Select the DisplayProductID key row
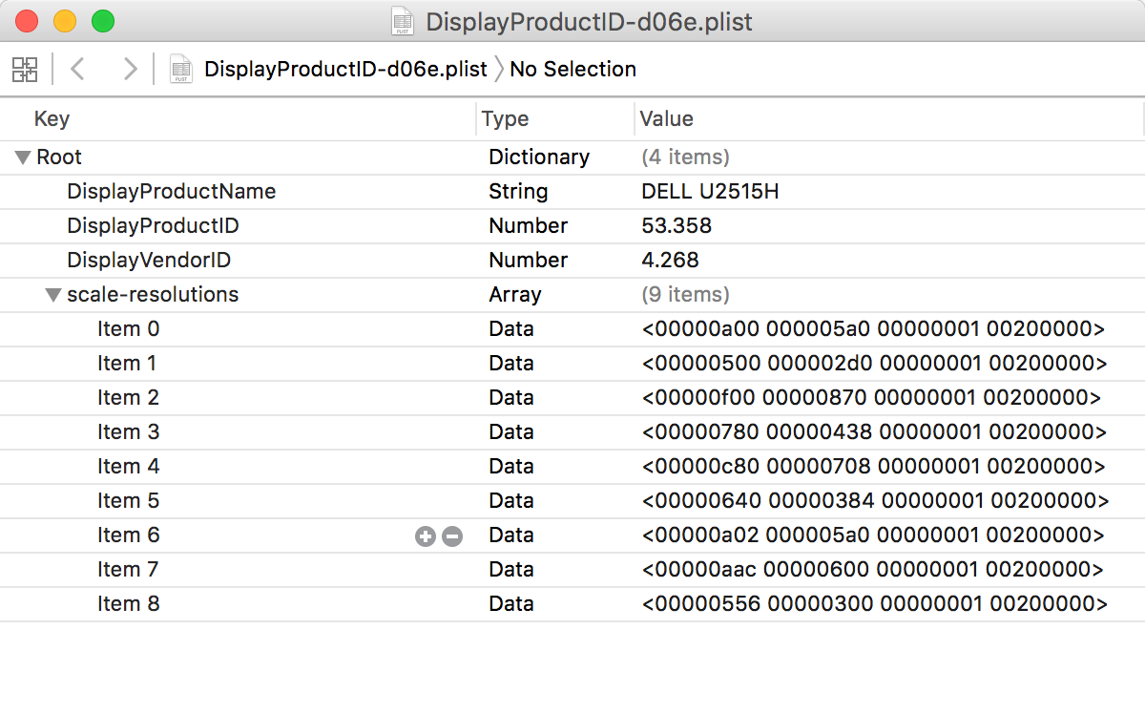 (572, 226)
